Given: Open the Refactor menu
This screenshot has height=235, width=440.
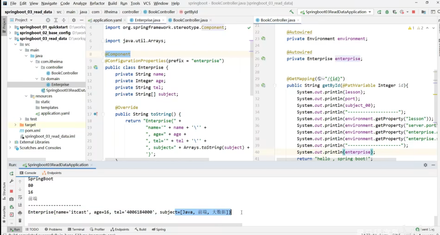Looking at the screenshot, I should 97,3.
